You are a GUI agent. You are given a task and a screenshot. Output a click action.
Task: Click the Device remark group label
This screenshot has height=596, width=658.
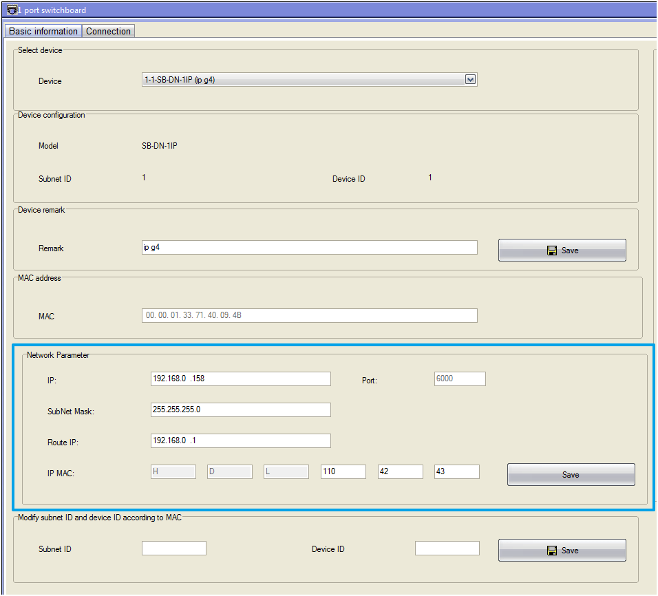coord(41,210)
